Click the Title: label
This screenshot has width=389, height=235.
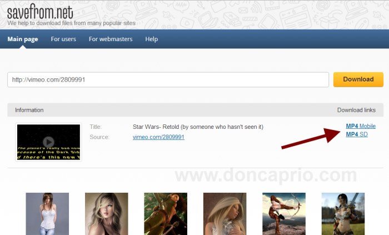pos(96,127)
